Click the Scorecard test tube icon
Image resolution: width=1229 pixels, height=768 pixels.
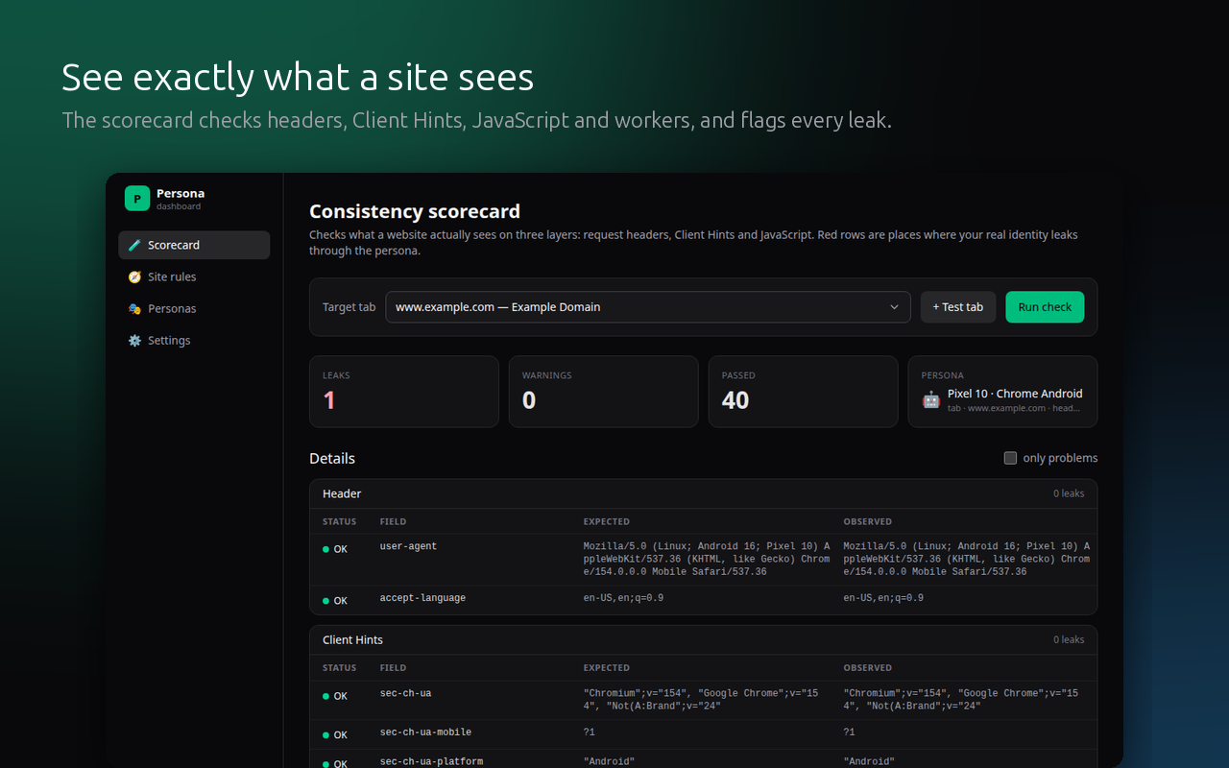click(x=134, y=245)
